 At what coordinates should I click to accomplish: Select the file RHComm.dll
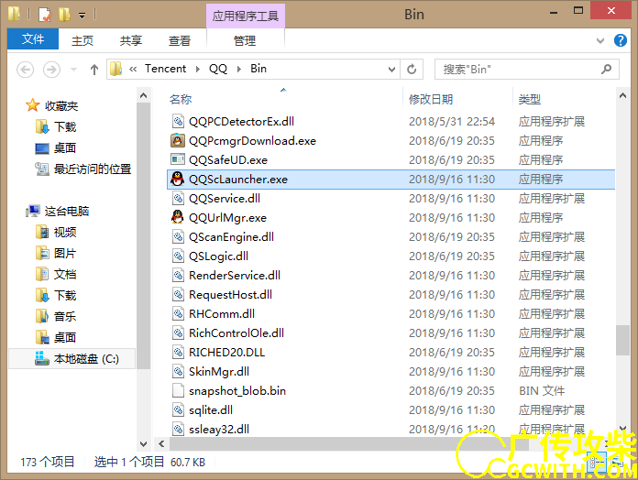point(222,314)
